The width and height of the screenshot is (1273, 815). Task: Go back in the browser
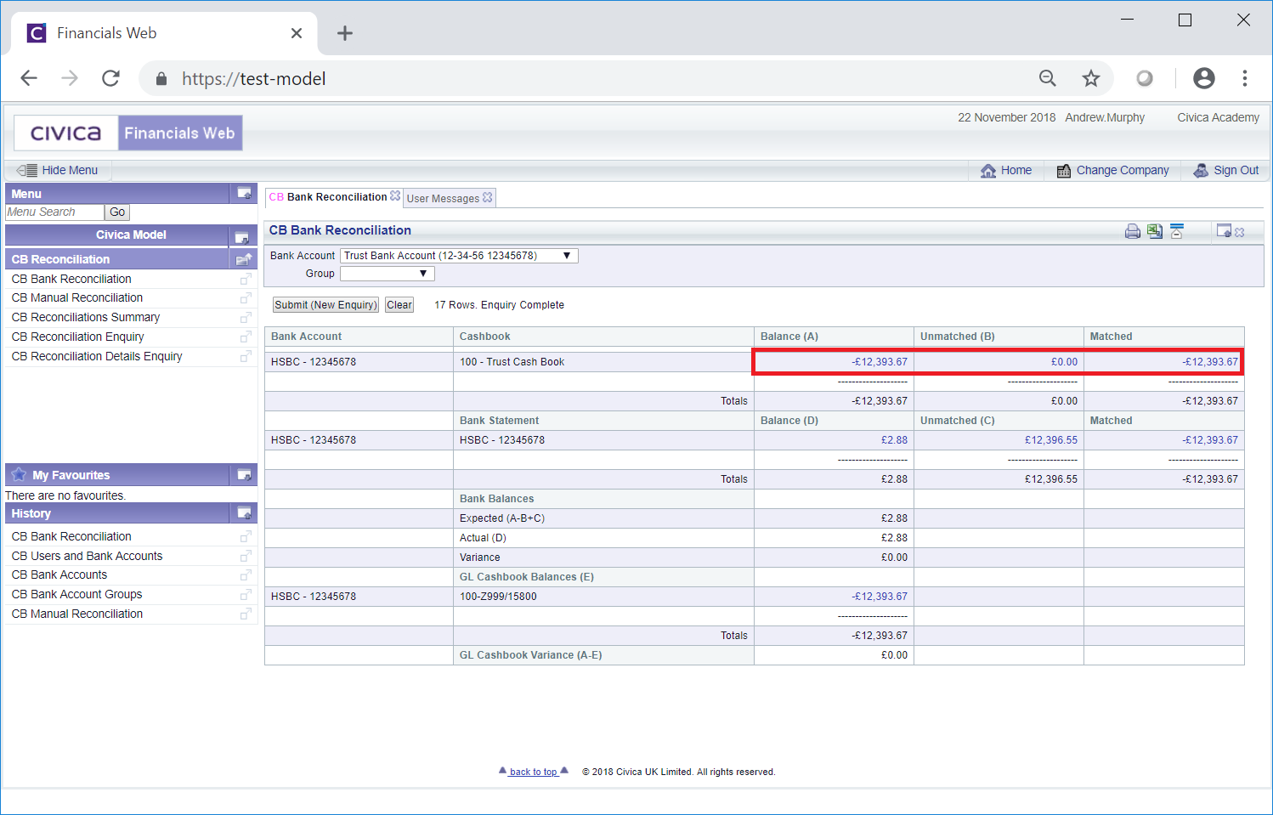pyautogui.click(x=29, y=78)
